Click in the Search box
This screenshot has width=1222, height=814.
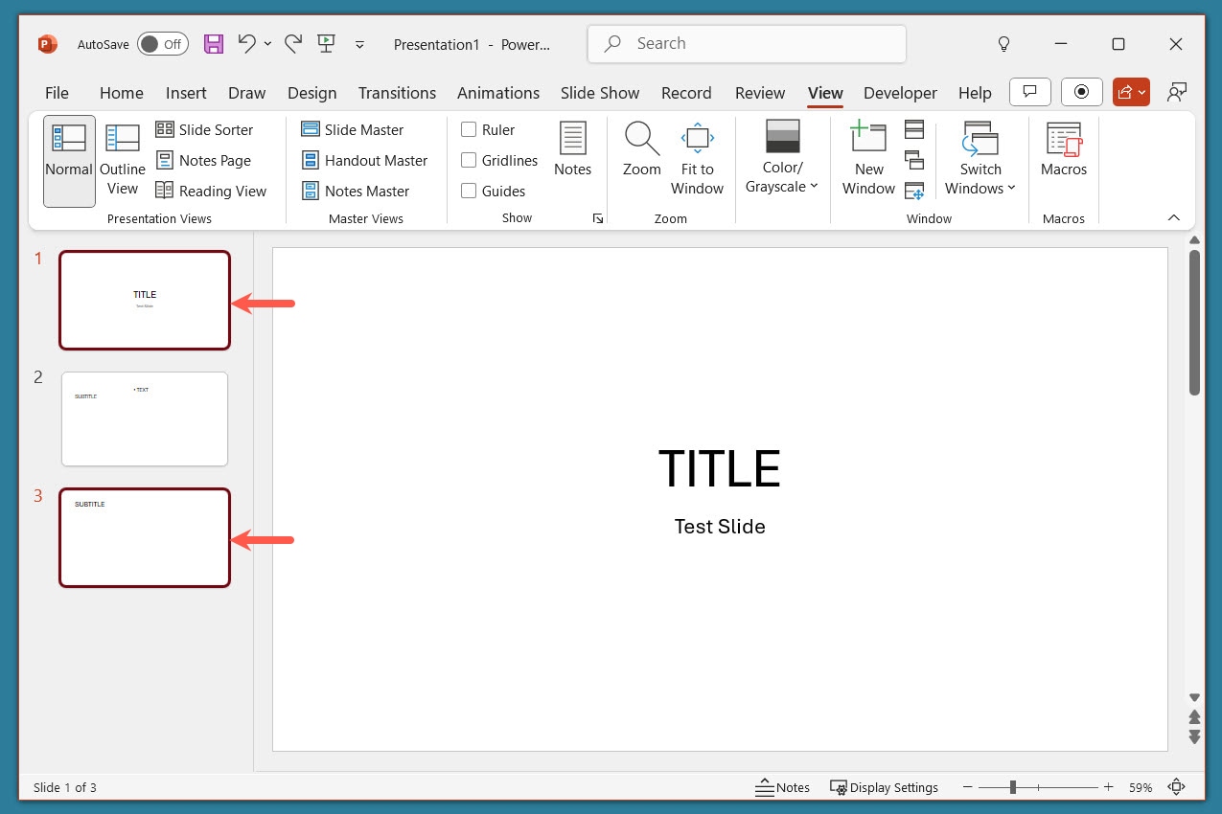pos(747,44)
